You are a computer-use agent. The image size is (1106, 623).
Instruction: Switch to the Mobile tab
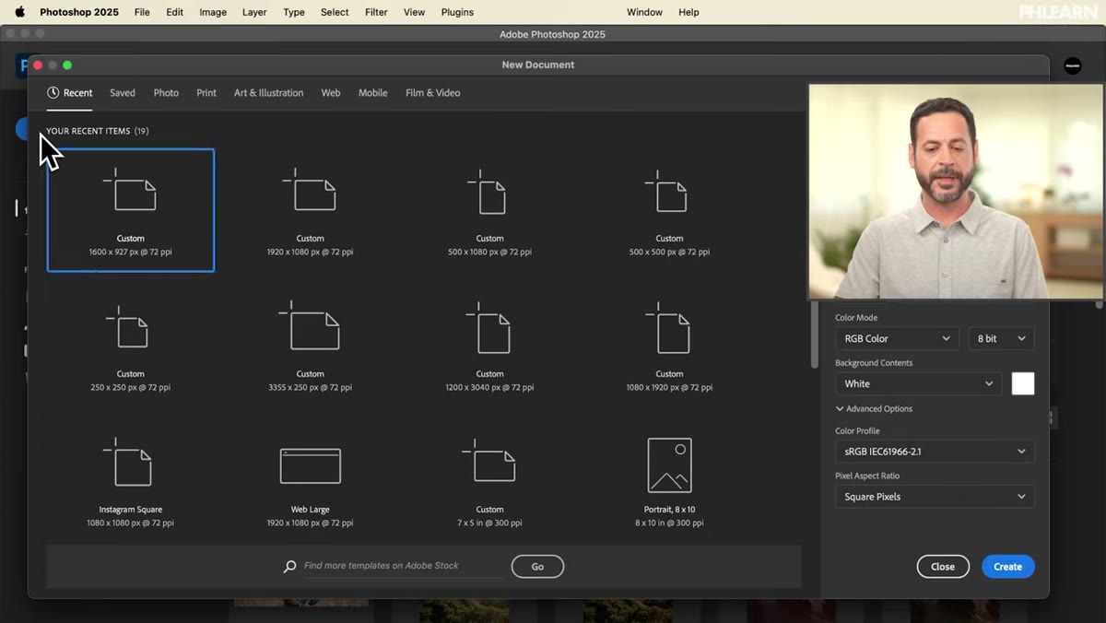coord(372,93)
